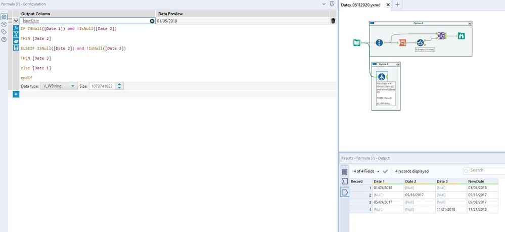Adjust the Size stepper arrows

(119, 86)
